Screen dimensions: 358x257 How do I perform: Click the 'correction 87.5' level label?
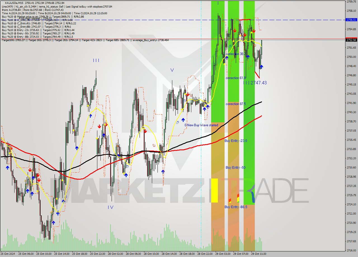[236, 104]
